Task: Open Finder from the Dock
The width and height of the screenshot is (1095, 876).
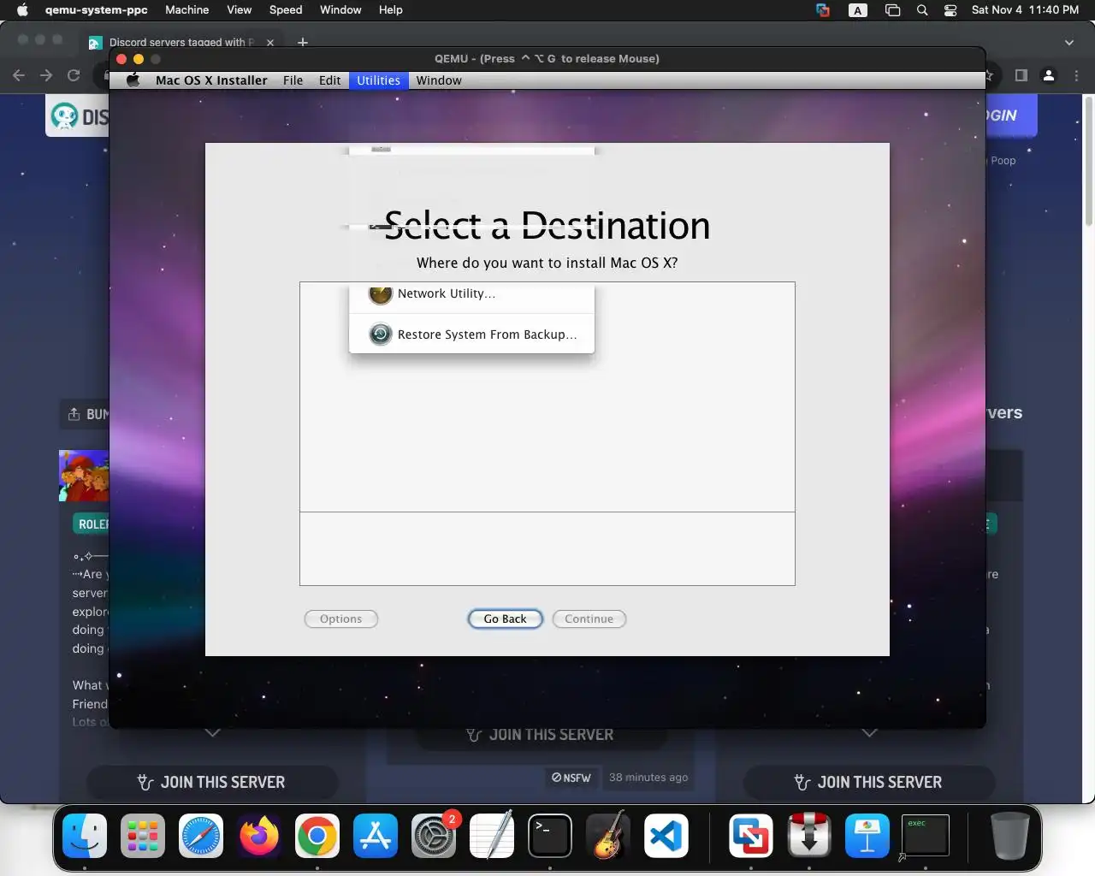Action: (85, 836)
